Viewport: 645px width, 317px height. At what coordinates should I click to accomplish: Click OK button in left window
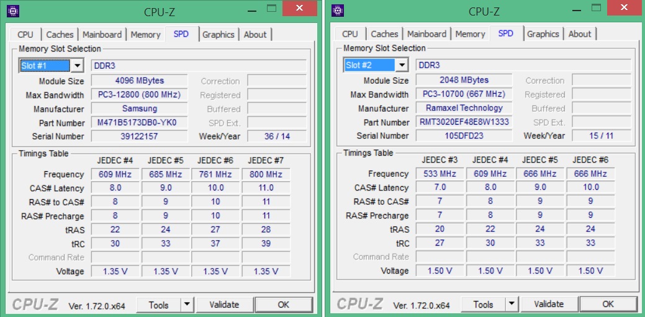point(284,305)
